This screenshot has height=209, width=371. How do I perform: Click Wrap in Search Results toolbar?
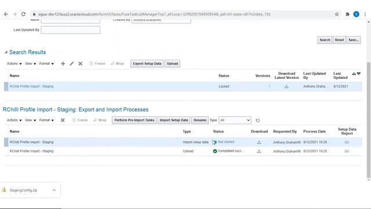pos(117,63)
